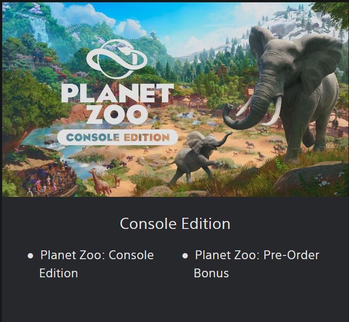Click the PLANET ZOO title wordmark

coord(117,103)
